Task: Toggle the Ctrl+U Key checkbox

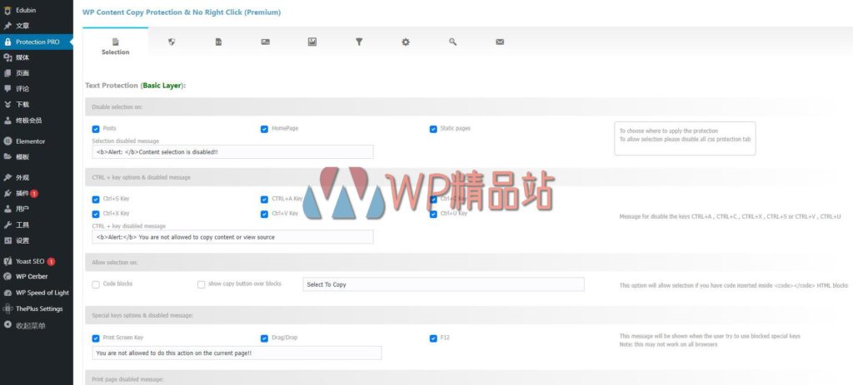Action: tap(433, 214)
